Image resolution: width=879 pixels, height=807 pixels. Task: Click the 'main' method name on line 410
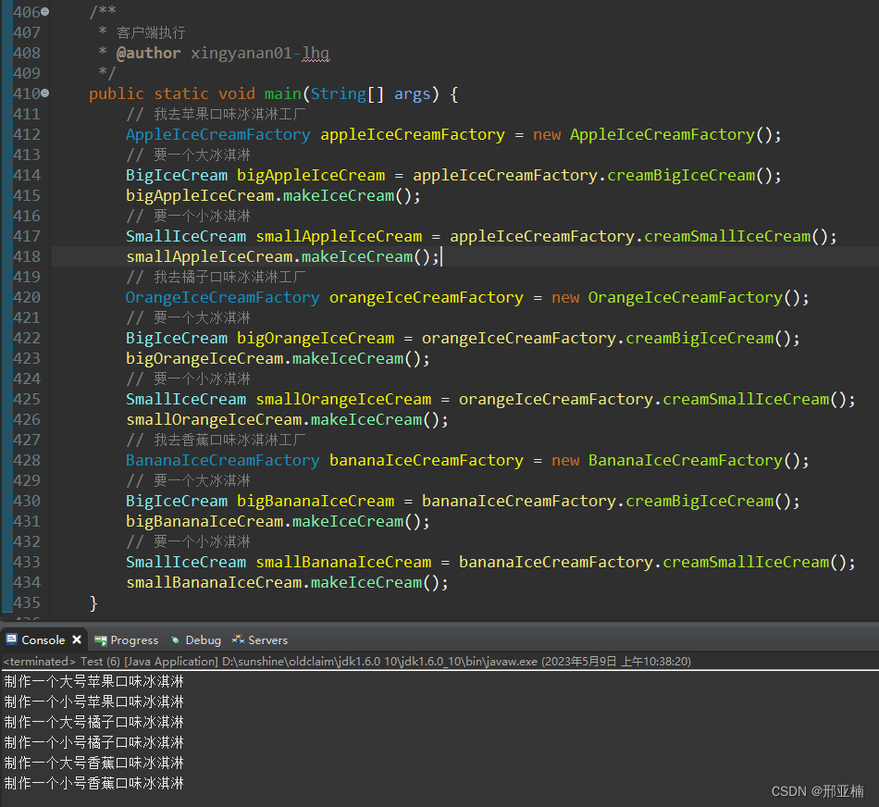tap(282, 93)
